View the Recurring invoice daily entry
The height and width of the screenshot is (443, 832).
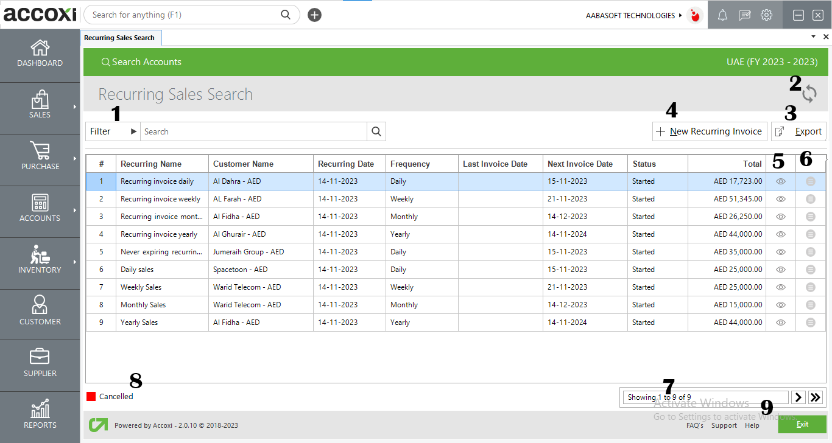tap(780, 181)
